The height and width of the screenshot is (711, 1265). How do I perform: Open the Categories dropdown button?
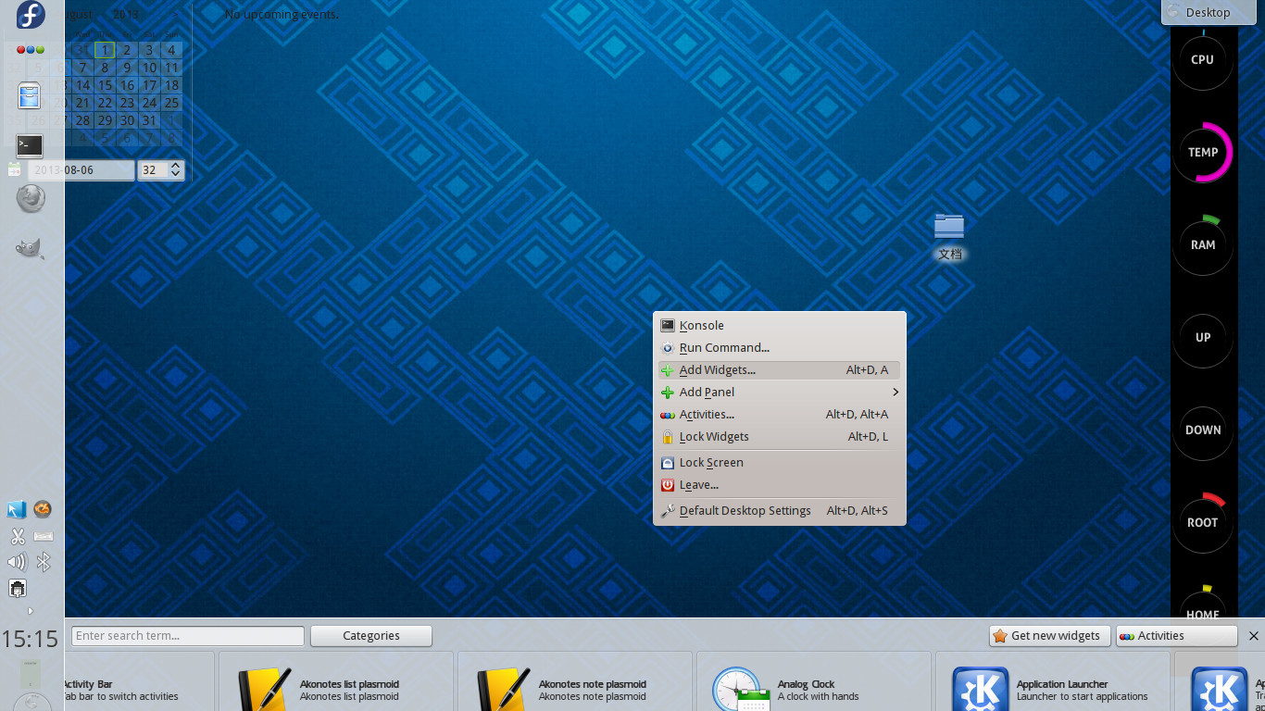point(371,636)
